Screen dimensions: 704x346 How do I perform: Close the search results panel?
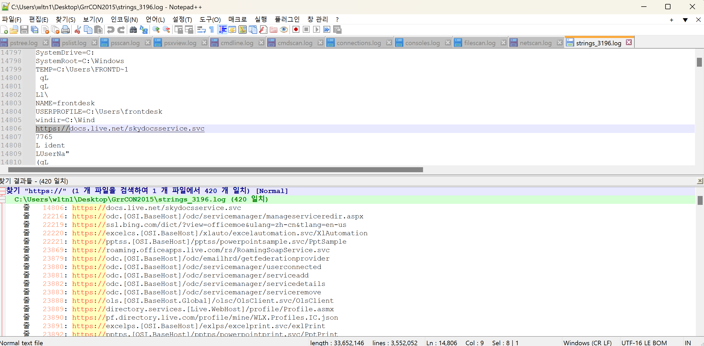click(x=700, y=181)
